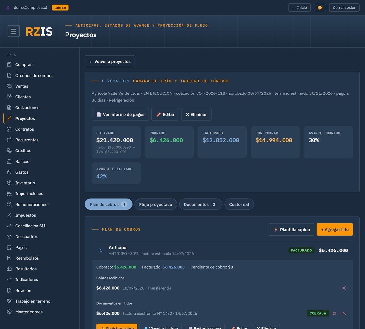Click Agregar hito button
Image resolution: width=365 pixels, height=329 pixels.
pyautogui.click(x=335, y=229)
